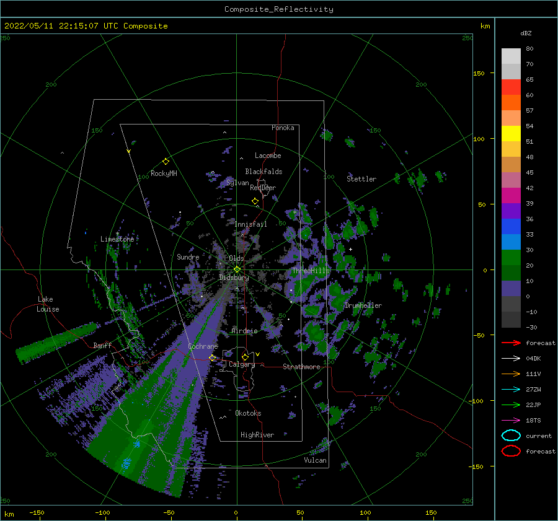Screen dimensions: 558x521
Task: Click the RockyMH label
Action: tap(164, 173)
